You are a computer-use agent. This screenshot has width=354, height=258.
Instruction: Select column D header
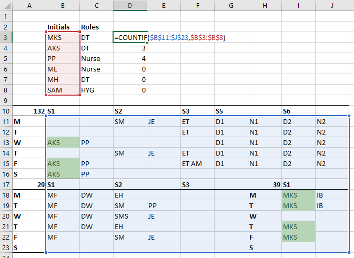pyautogui.click(x=130, y=5)
